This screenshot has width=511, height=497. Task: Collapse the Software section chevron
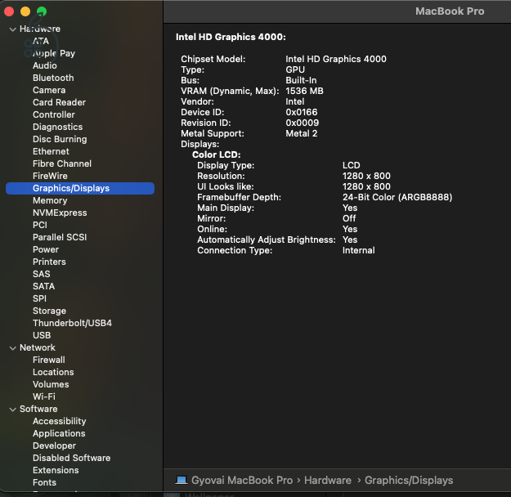pos(13,410)
